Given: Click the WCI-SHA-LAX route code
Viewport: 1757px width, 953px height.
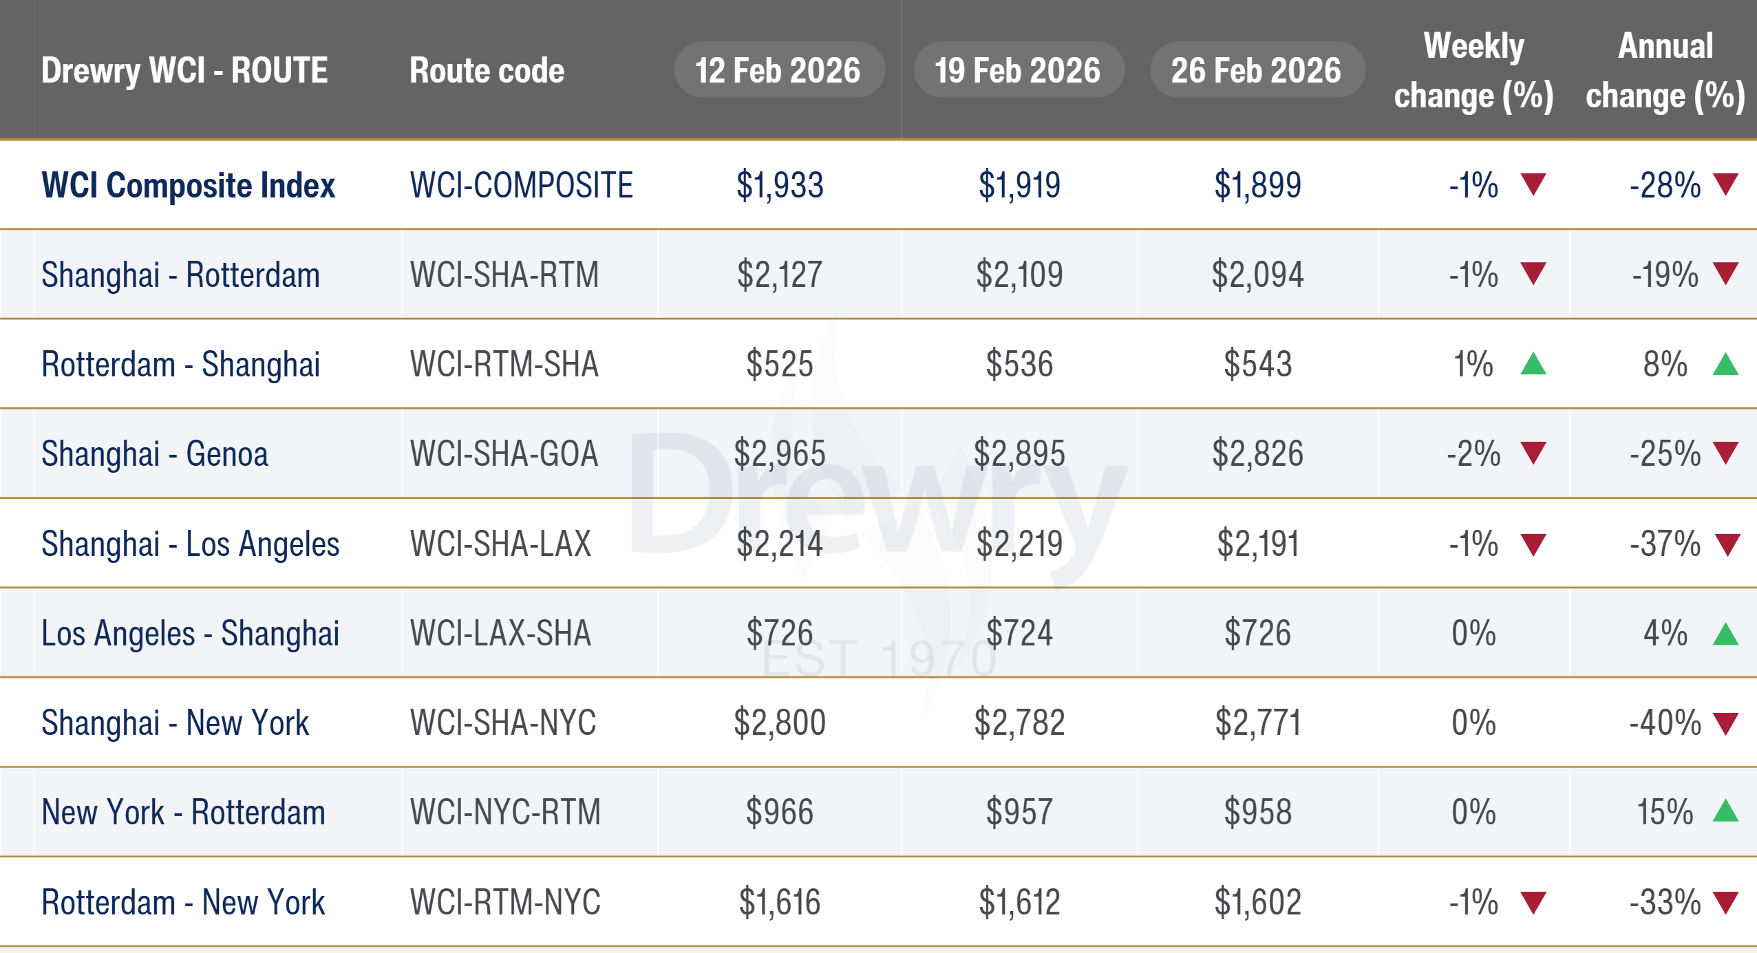Looking at the screenshot, I should pyautogui.click(x=500, y=544).
